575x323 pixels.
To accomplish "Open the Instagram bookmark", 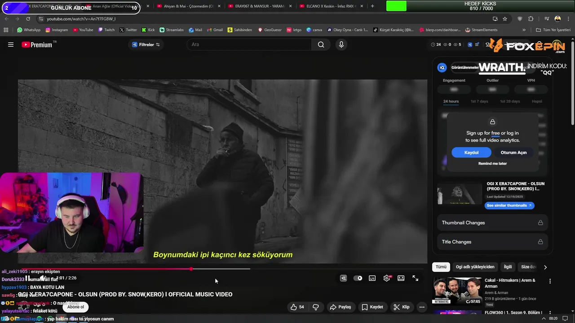I will 56,30.
